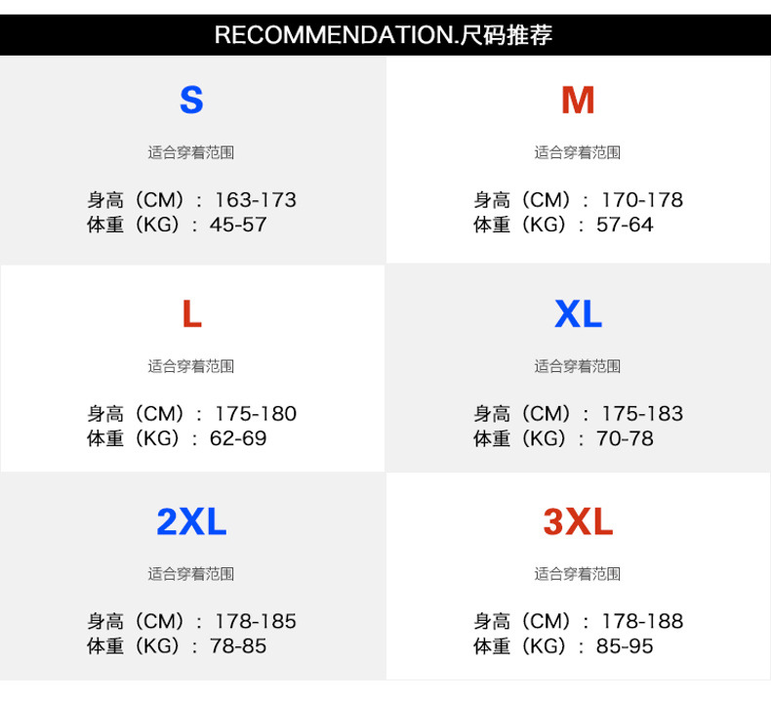Click the L weight range 62-69
The image size is (771, 702).
(238, 438)
